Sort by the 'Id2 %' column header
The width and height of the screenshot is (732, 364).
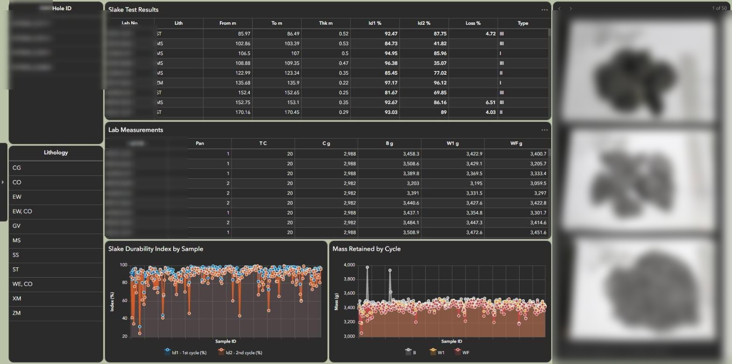(424, 23)
